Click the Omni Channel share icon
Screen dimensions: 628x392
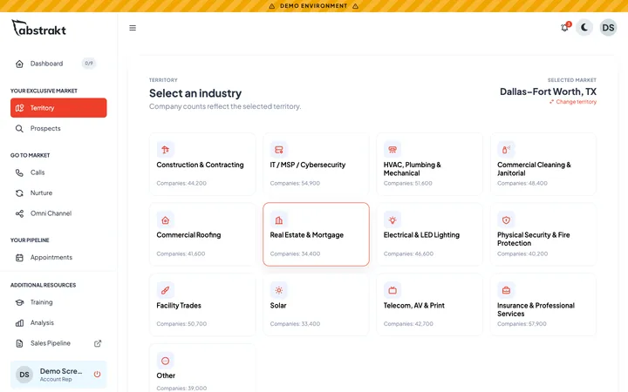(19, 213)
